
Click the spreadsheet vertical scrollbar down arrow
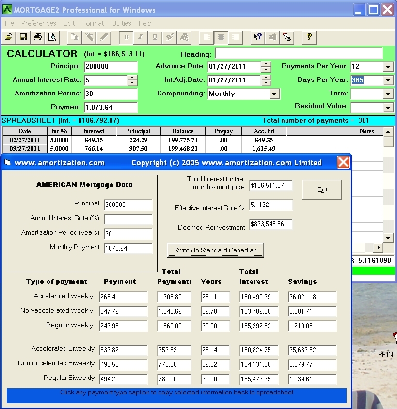click(x=388, y=237)
